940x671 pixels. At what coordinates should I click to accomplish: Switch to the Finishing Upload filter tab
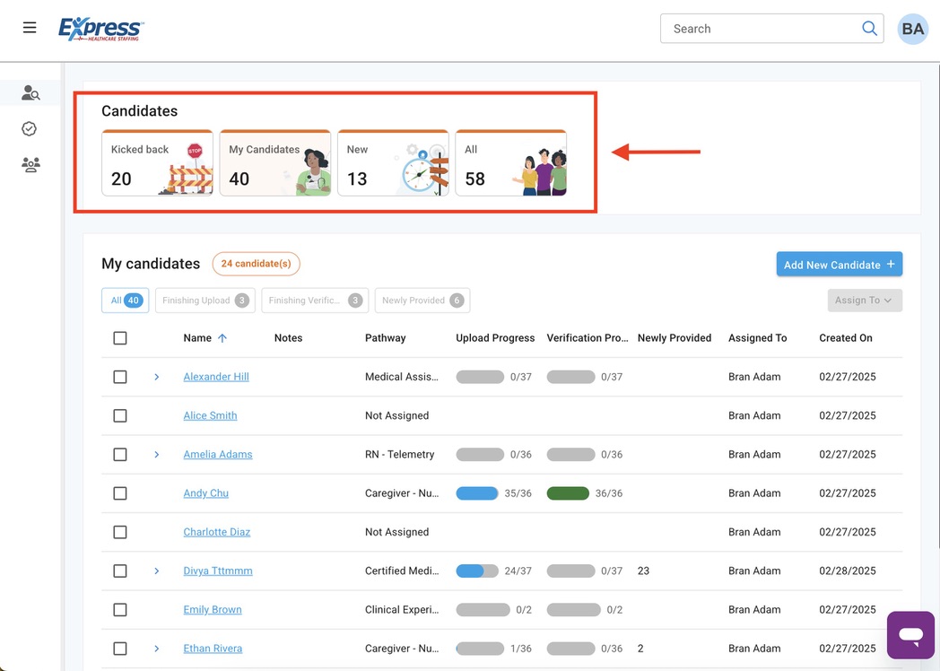click(x=205, y=301)
